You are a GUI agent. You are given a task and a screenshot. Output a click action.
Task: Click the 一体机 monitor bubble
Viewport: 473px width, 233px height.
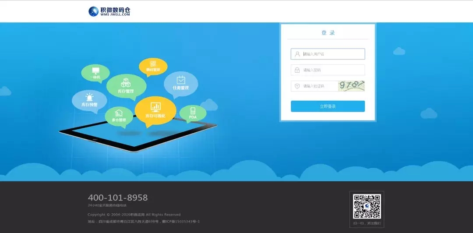(x=95, y=73)
